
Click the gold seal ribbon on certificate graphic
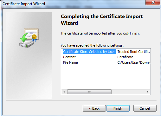click(34, 38)
